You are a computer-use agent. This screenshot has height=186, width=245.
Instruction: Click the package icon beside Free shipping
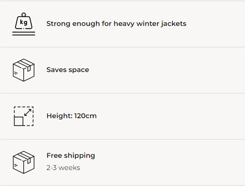[24, 162]
